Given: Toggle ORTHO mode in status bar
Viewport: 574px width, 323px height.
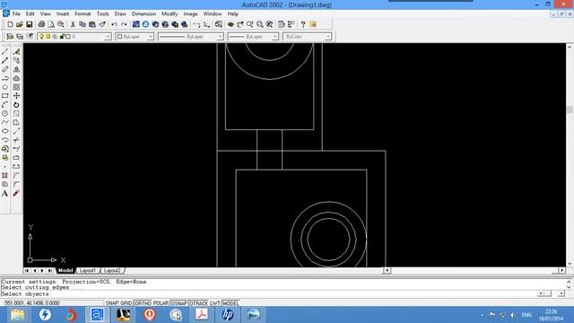Looking at the screenshot, I should click(x=143, y=303).
